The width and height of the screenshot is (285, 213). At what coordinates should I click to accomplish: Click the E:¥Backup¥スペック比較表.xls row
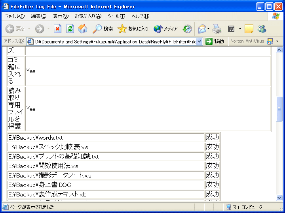click(x=106, y=147)
